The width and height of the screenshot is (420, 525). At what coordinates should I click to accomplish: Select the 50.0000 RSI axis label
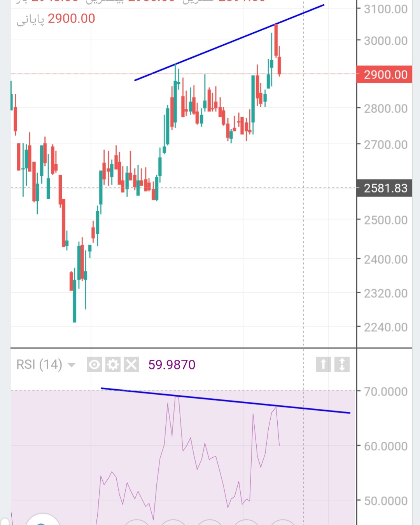(386, 501)
